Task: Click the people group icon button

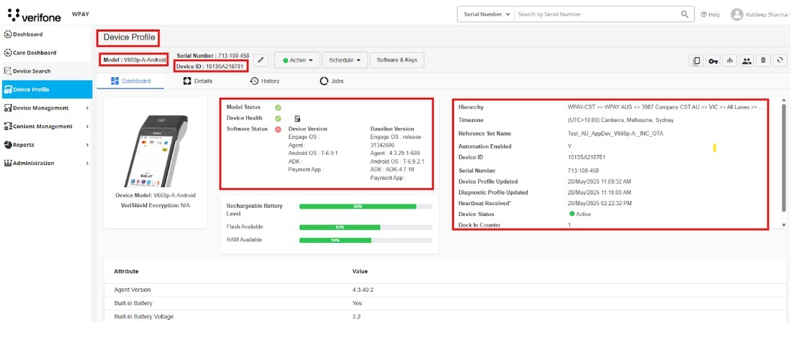Action: click(746, 60)
